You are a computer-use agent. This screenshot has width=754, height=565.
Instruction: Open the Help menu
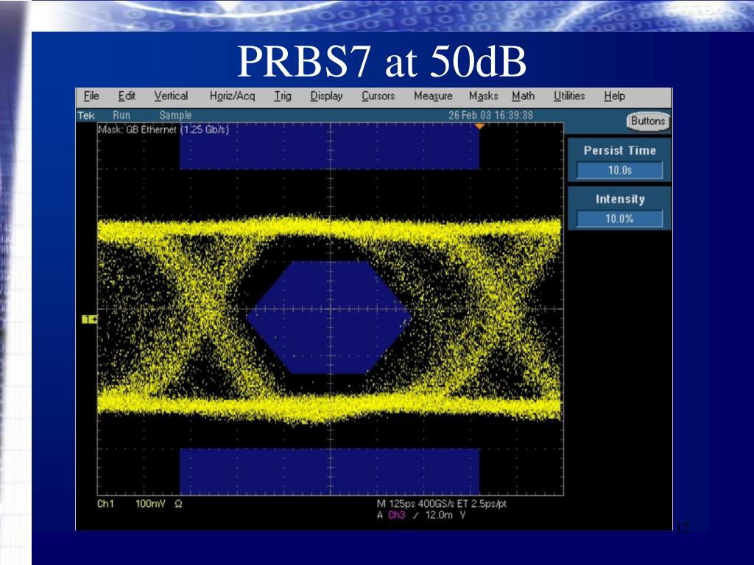[614, 96]
